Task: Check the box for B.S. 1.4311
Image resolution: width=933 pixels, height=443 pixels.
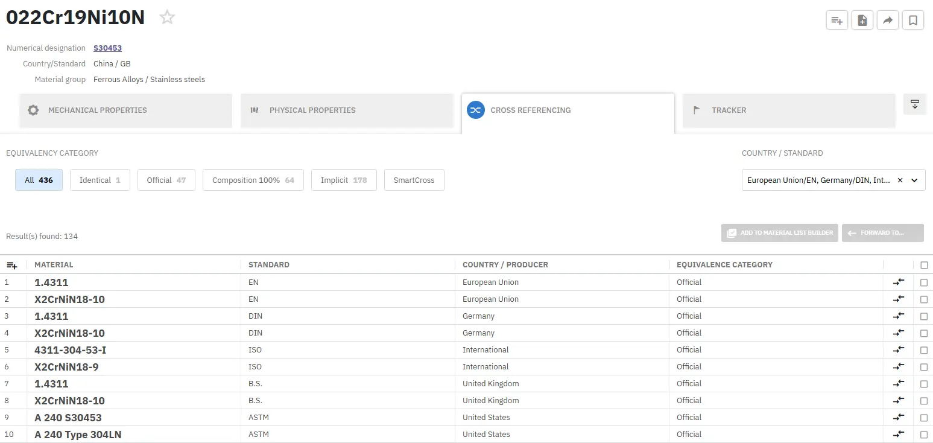Action: [x=924, y=384]
